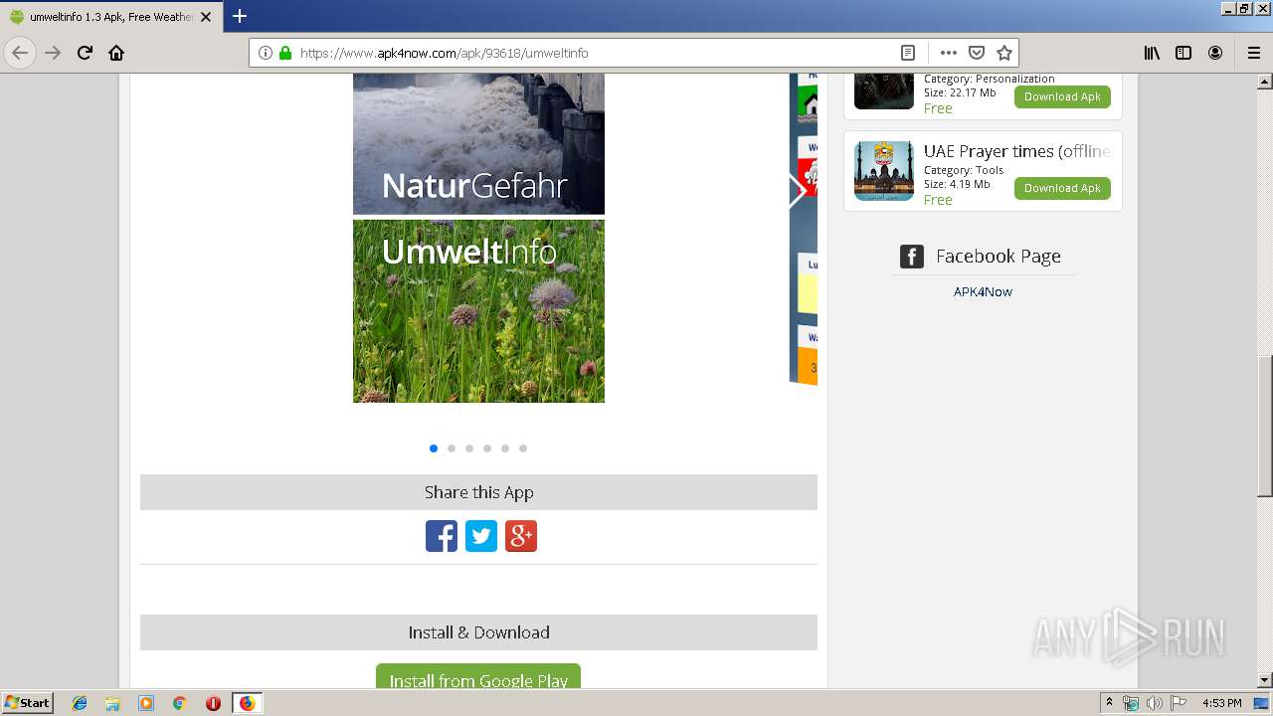Click the scrollbar up arrow
1273x716 pixels.
pos(1265,81)
